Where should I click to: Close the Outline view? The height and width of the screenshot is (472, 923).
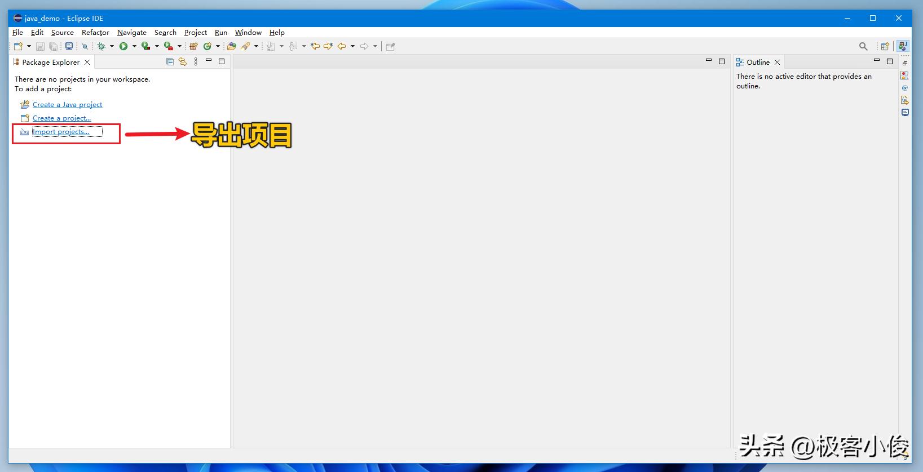pos(777,62)
